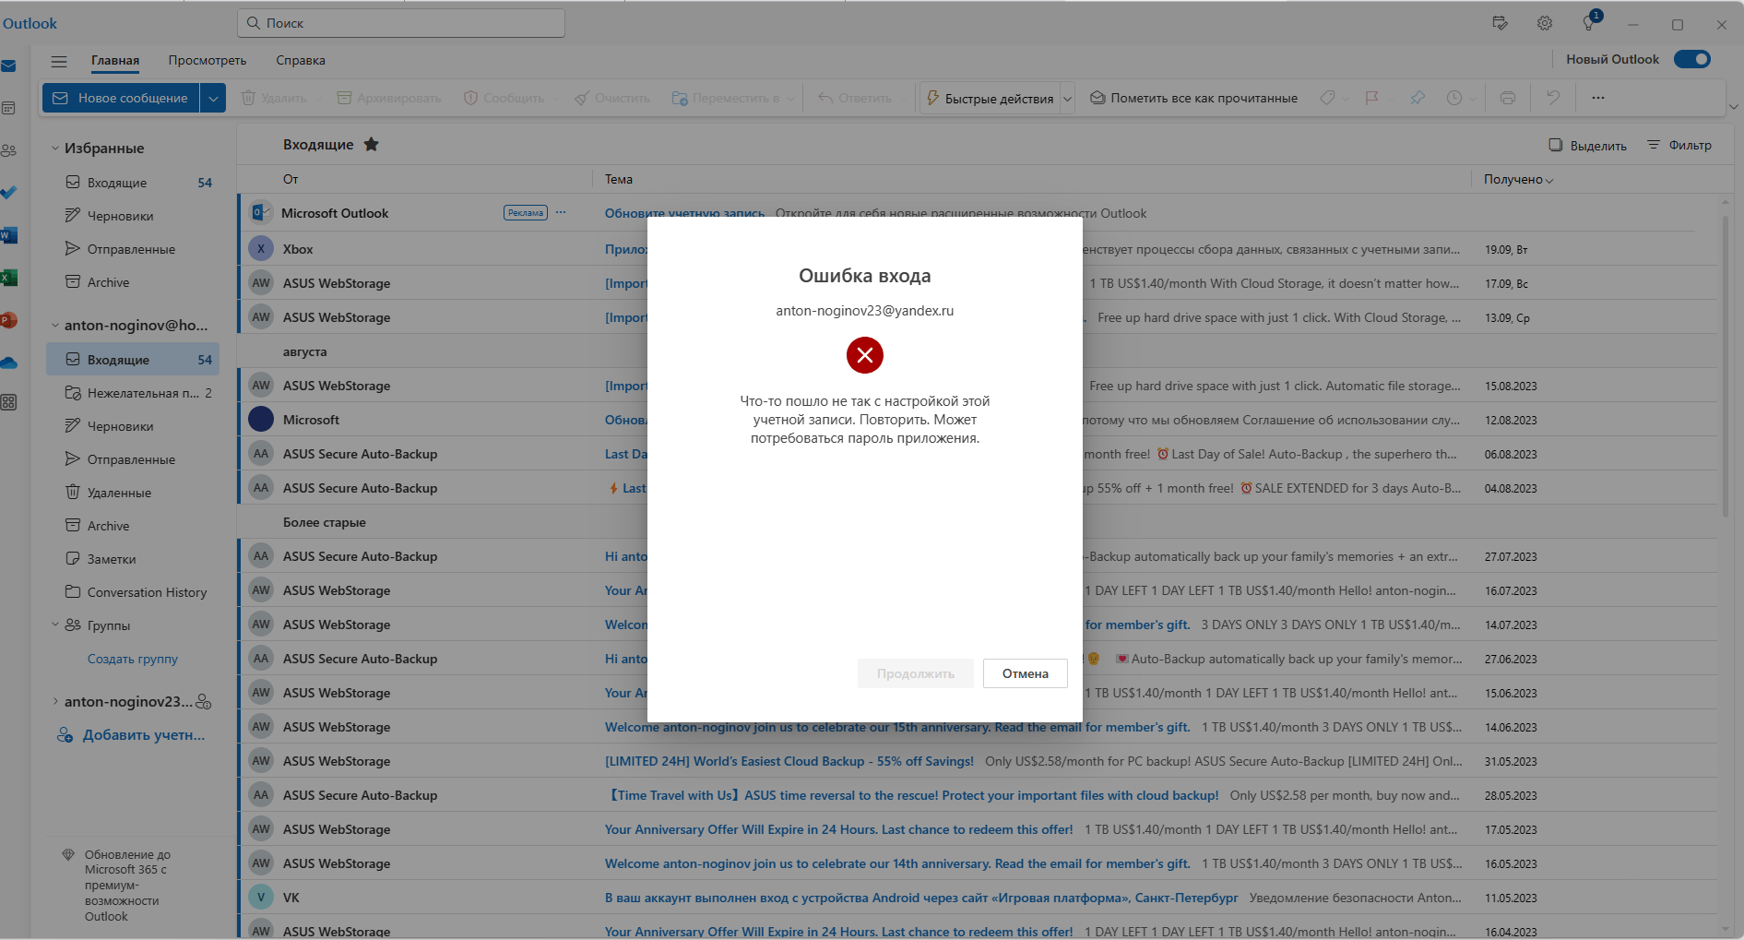Open more toolbar options ellipsis
This screenshot has height=940, width=1744.
pyautogui.click(x=1598, y=98)
